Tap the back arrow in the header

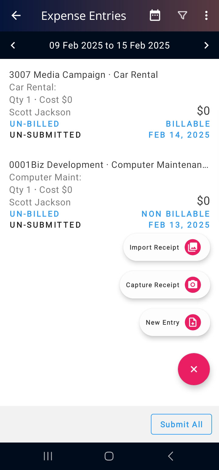pyautogui.click(x=16, y=16)
